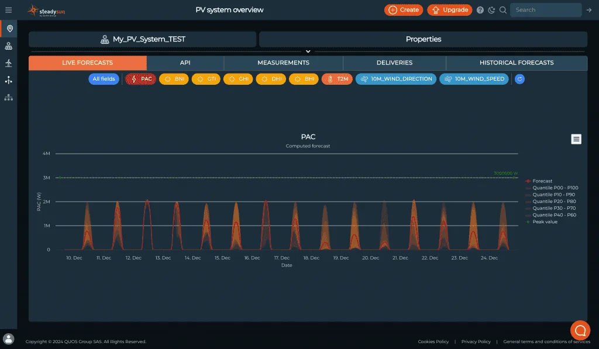Open the HISTORICAL FORECASTS tab
This screenshot has width=599, height=349.
[x=517, y=63]
